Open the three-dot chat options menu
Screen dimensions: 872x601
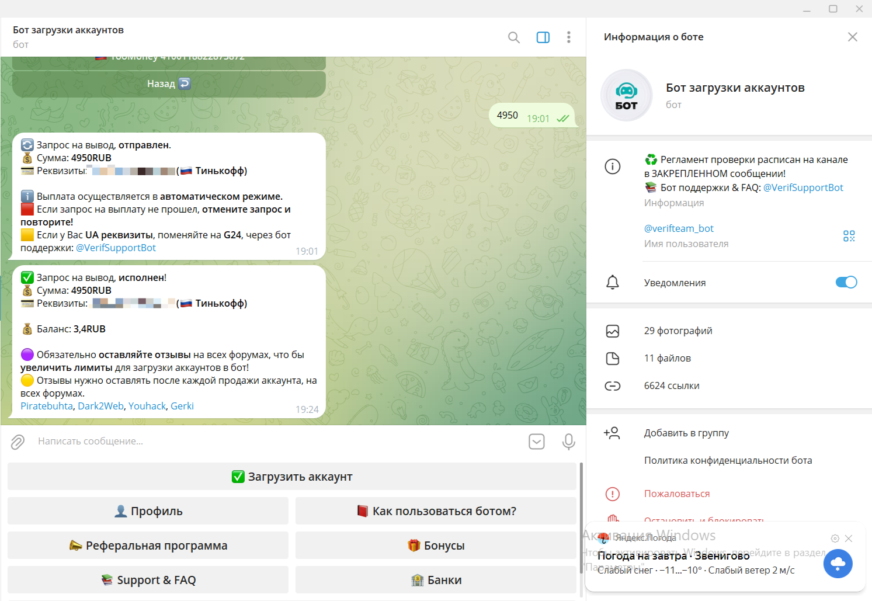click(568, 37)
